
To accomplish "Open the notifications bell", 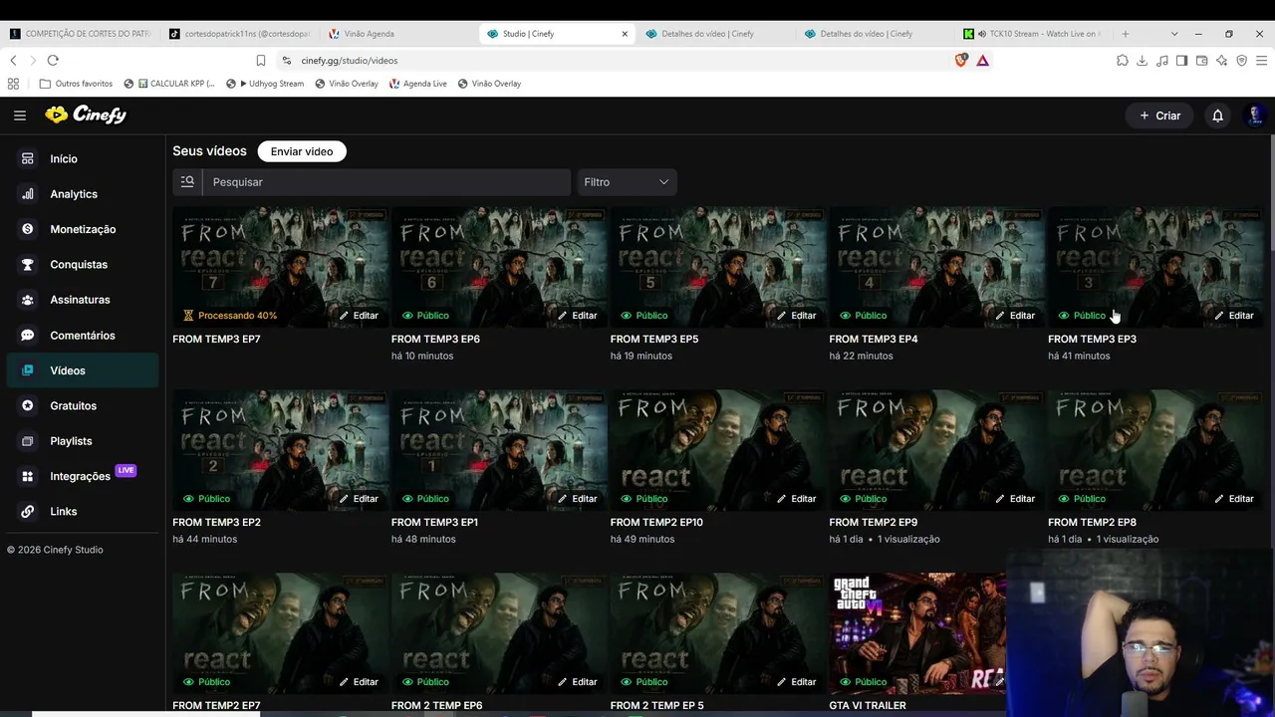I will click(1217, 116).
